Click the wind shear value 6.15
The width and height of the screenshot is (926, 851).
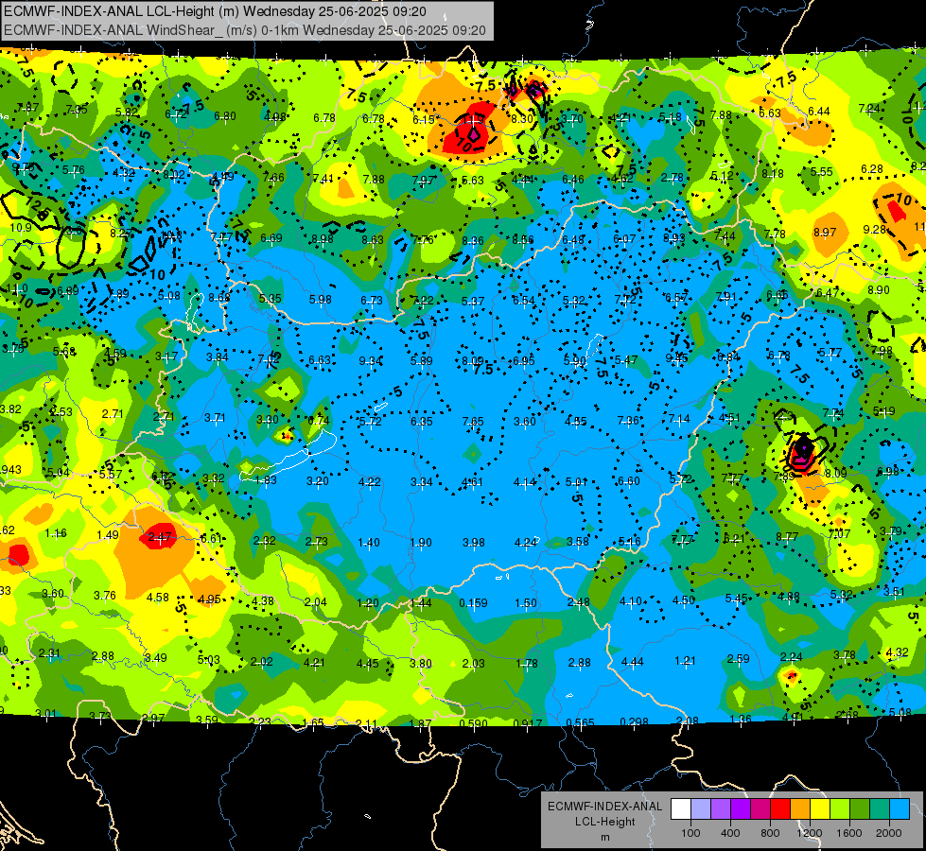[x=424, y=120]
